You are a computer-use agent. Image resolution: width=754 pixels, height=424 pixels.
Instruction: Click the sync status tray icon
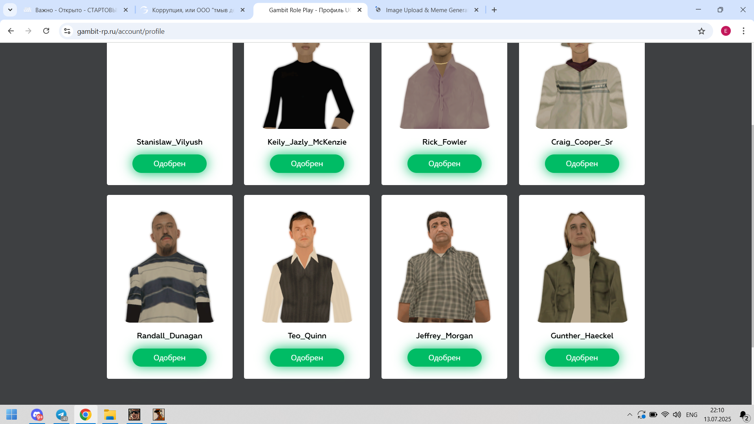pos(641,415)
